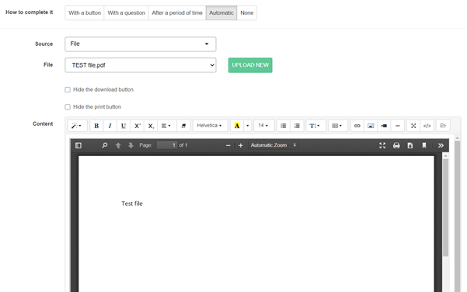The image size is (467, 292).
Task: Download the PDF from the viewer
Action: click(410, 145)
